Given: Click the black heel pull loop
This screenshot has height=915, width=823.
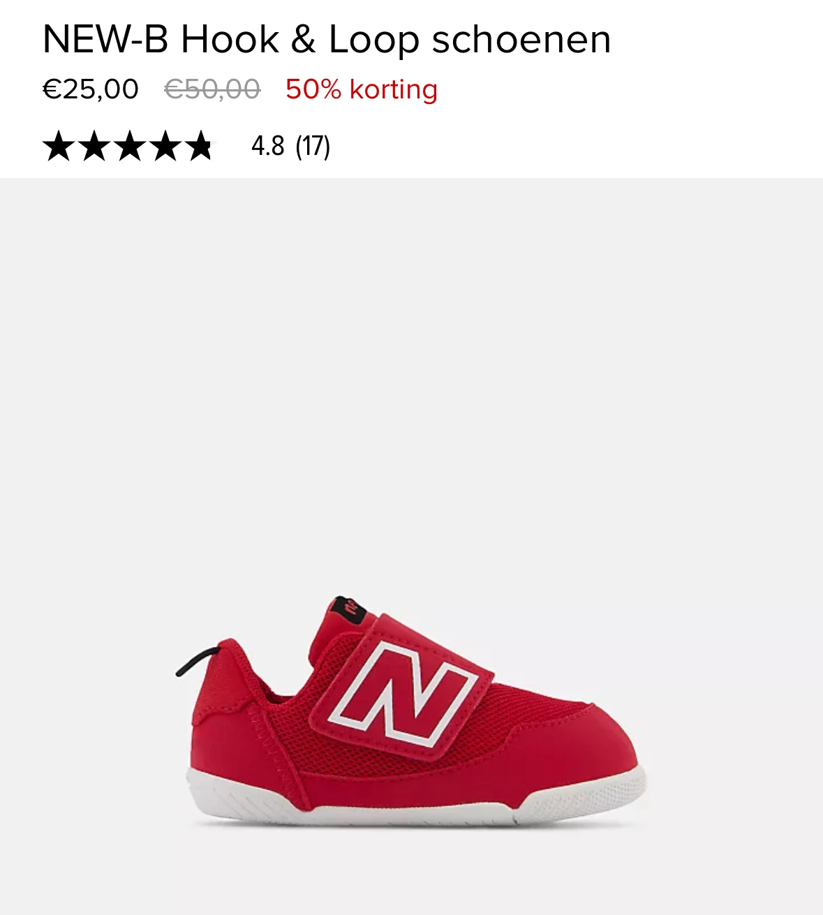Looking at the screenshot, I should [x=196, y=662].
